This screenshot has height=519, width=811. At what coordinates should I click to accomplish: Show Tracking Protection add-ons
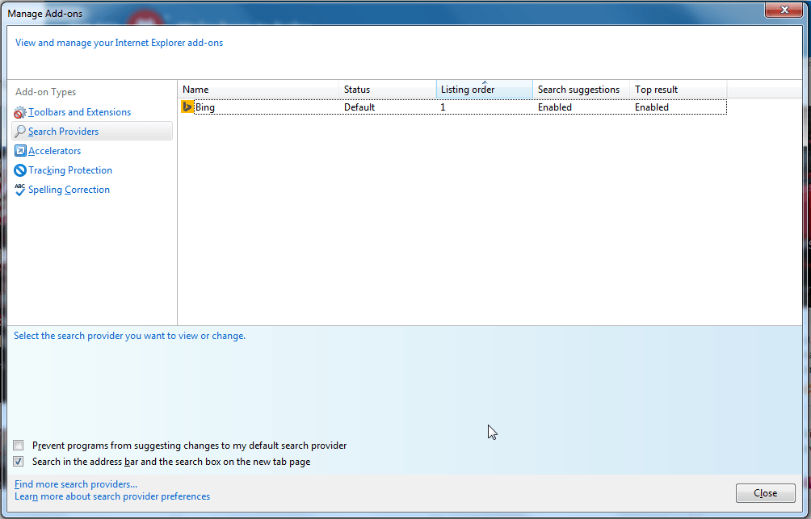click(x=70, y=170)
